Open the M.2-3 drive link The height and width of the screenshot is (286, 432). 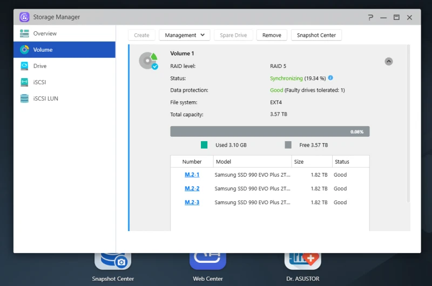(x=192, y=202)
